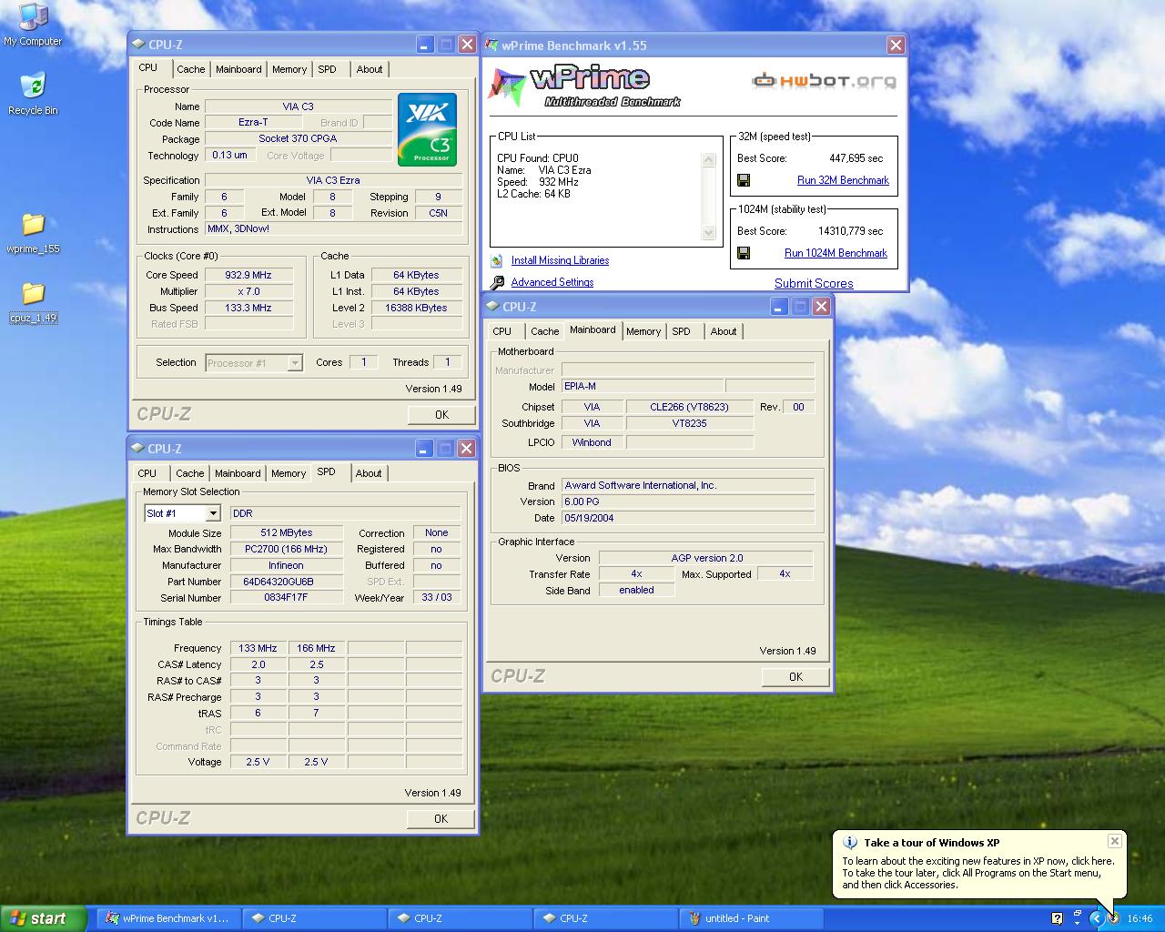Click the AGP version 2.0 value
Viewport: 1165px width, 932px height.
coord(706,558)
